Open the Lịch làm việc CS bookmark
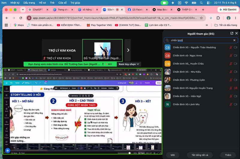The height and width of the screenshot is (159, 240). pyautogui.click(x=158, y=25)
